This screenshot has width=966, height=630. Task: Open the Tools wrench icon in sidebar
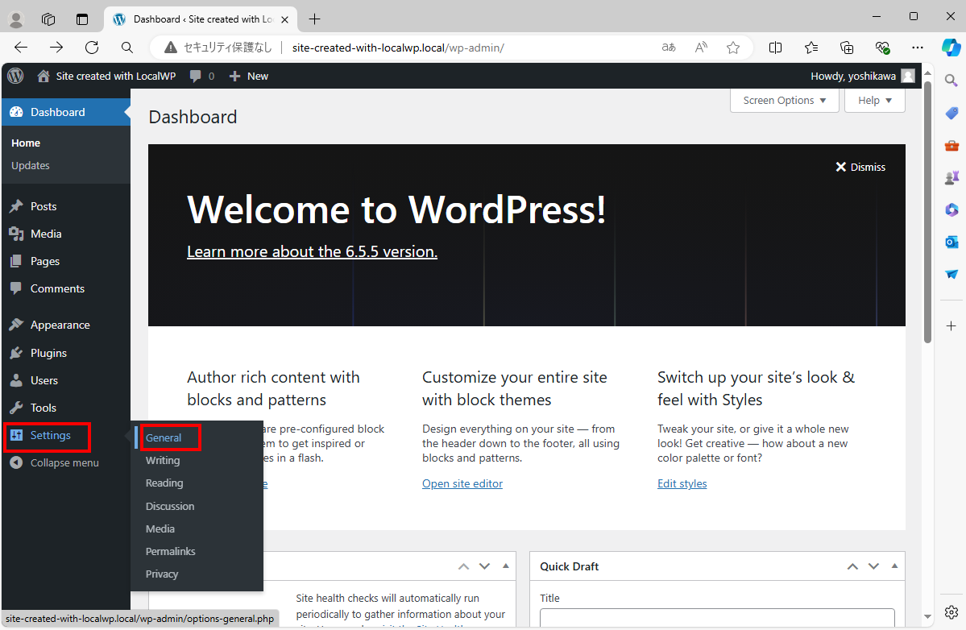(16, 408)
